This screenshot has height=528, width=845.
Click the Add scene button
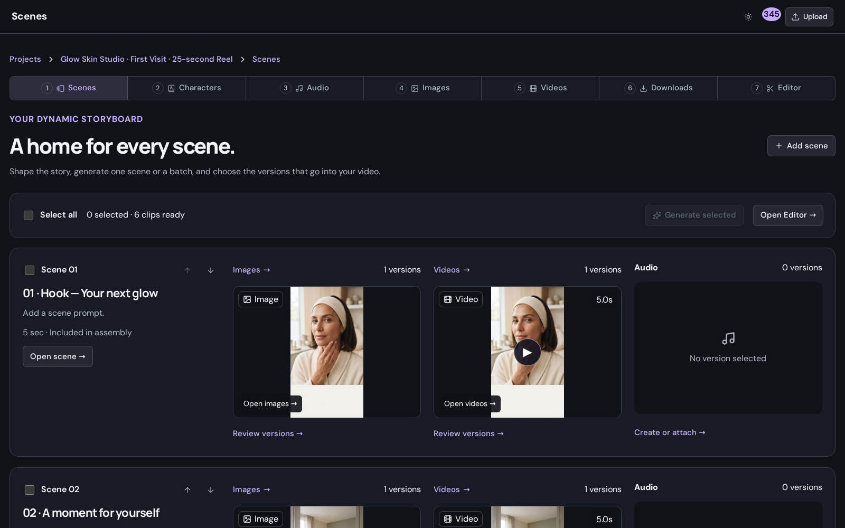coord(801,146)
